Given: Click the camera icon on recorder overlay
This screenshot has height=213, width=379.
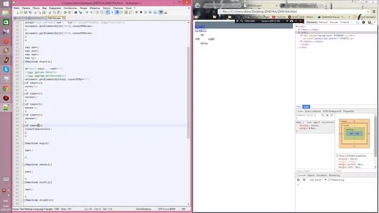Looking at the screenshot, I should click(291, 21).
